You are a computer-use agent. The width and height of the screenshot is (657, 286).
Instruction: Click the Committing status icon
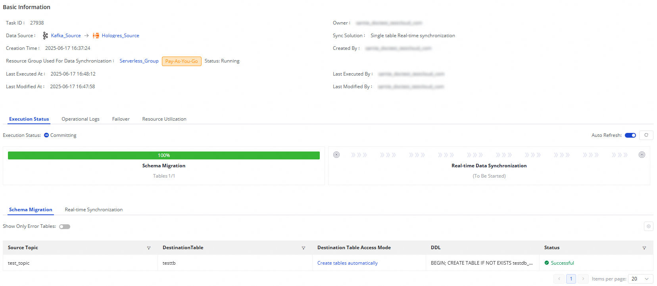coord(46,135)
